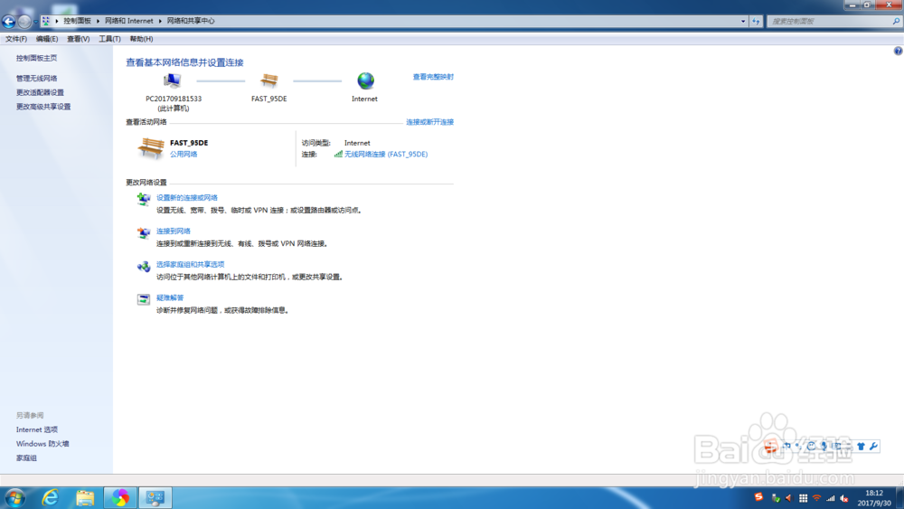Open the 公用网络 network type link

point(184,154)
